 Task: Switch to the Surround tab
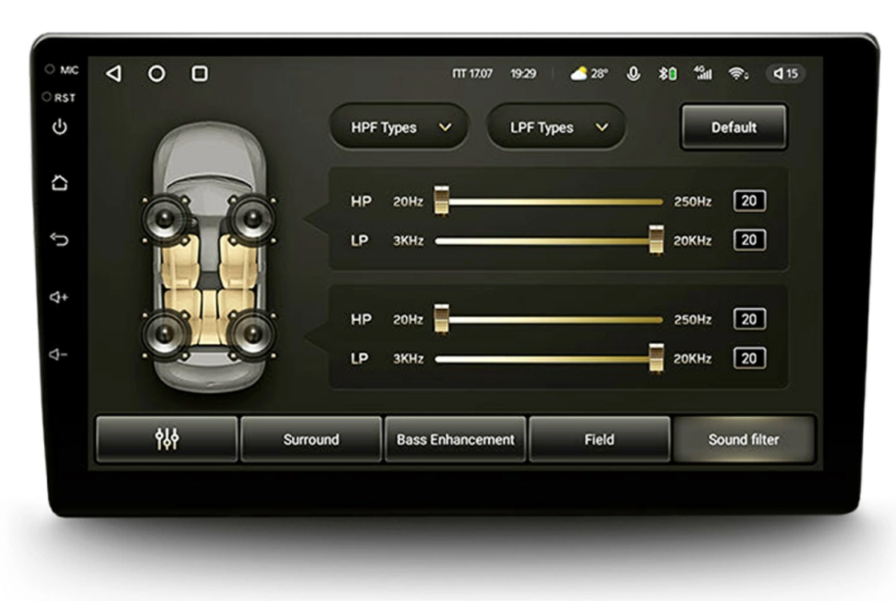tap(311, 439)
